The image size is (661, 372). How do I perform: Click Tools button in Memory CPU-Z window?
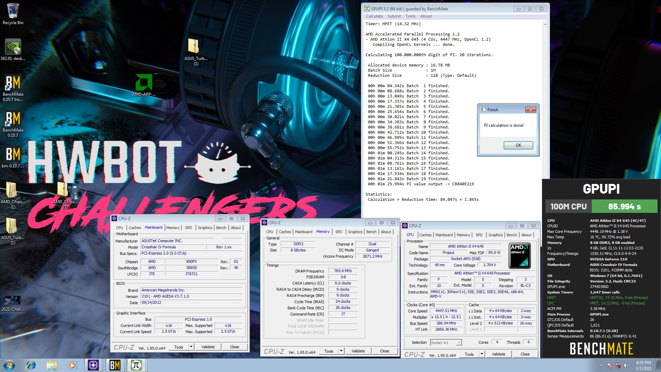point(329,351)
